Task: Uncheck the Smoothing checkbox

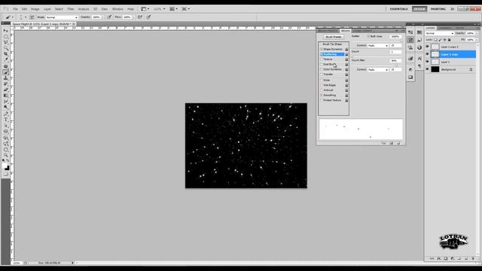Action: pyautogui.click(x=322, y=96)
